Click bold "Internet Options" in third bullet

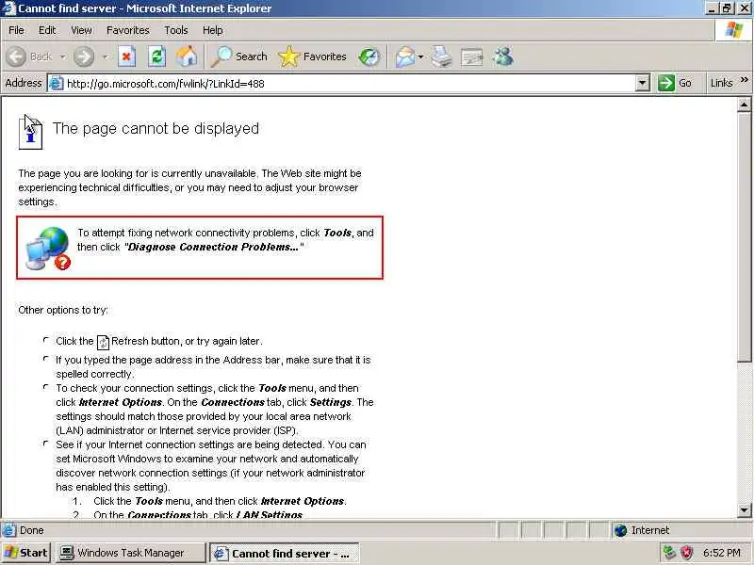(121, 402)
